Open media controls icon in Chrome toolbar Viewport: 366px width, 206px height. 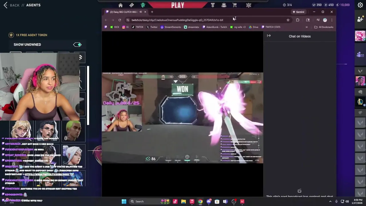(318, 20)
